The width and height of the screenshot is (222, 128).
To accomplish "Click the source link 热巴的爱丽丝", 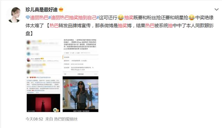I will tap(66, 119).
